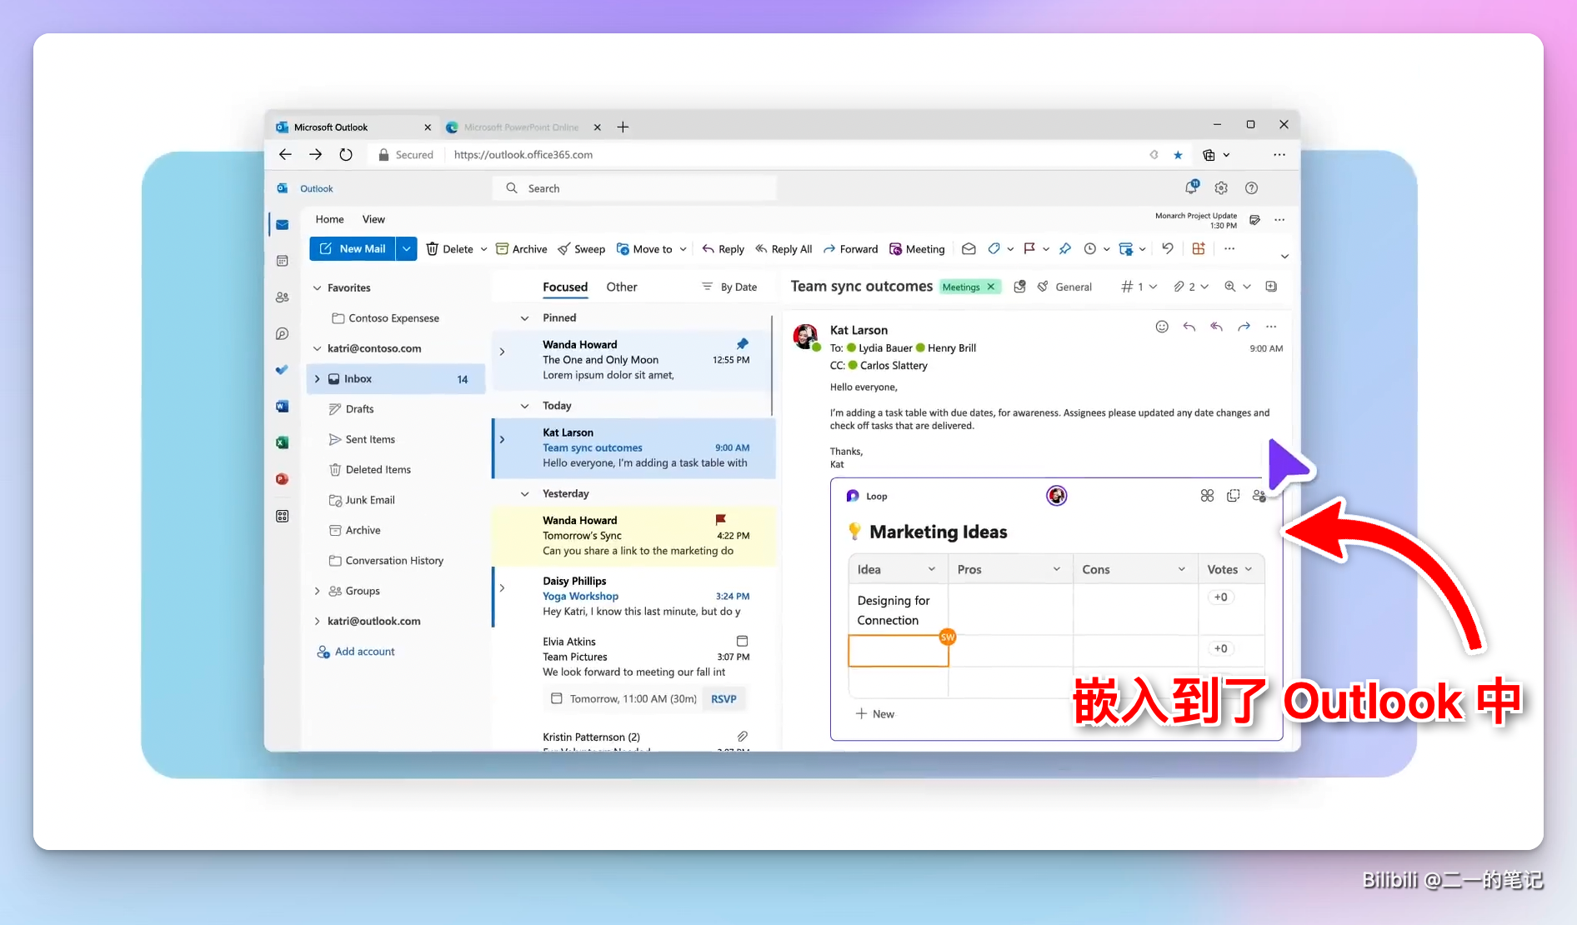Screen dimensions: 1577x925
Task: Open notifications bell icon
Action: tap(1192, 187)
